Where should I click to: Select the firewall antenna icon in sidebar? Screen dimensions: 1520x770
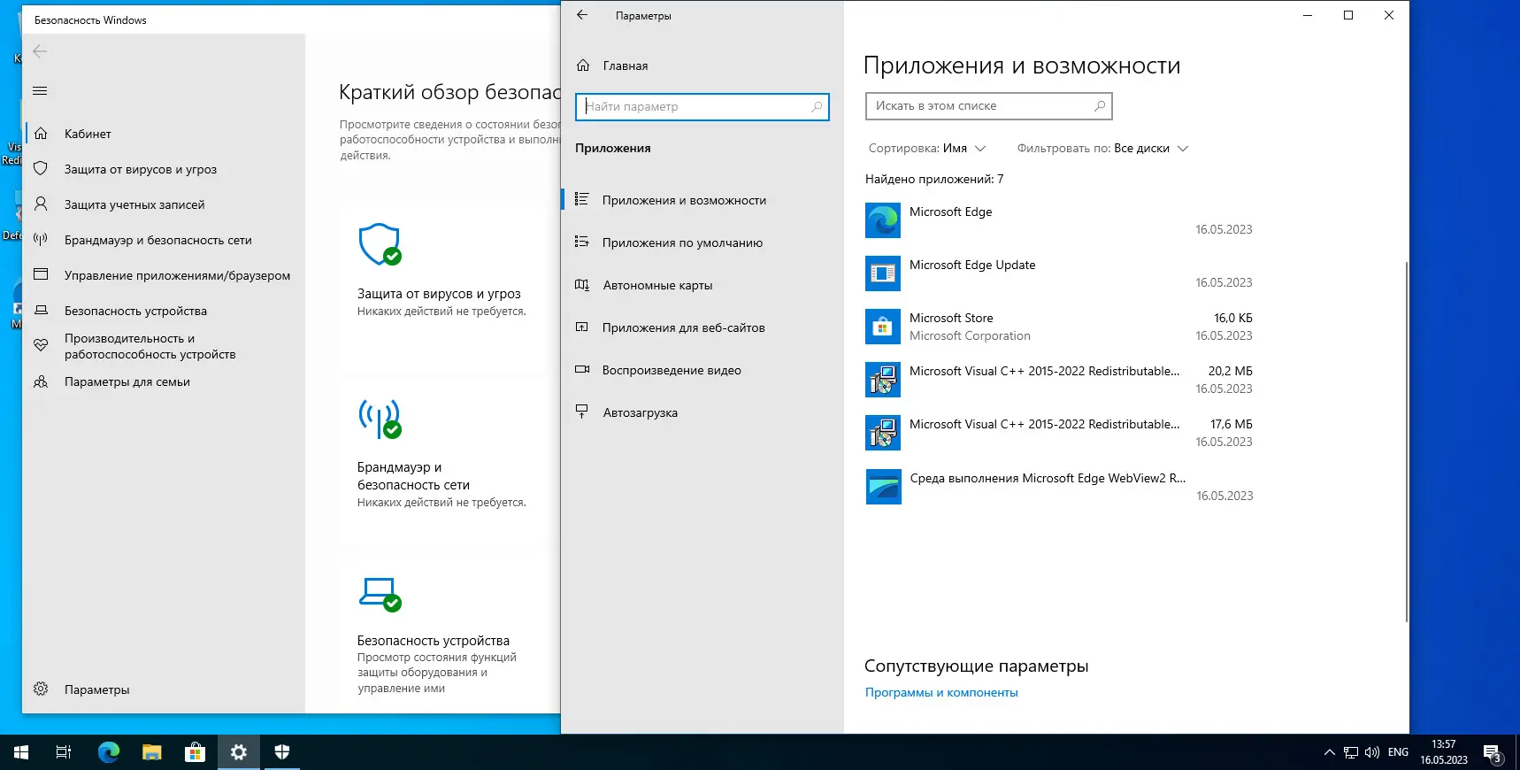(41, 240)
